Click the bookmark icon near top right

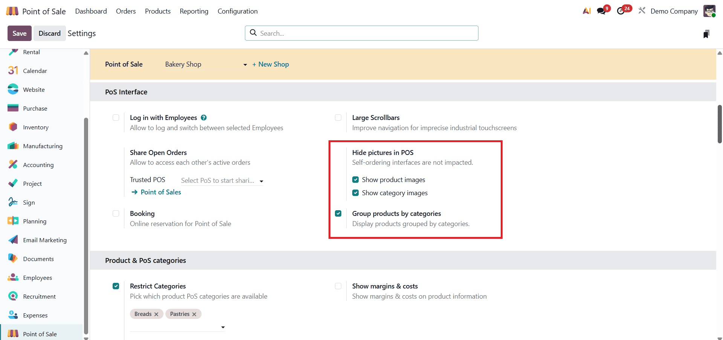pos(706,33)
